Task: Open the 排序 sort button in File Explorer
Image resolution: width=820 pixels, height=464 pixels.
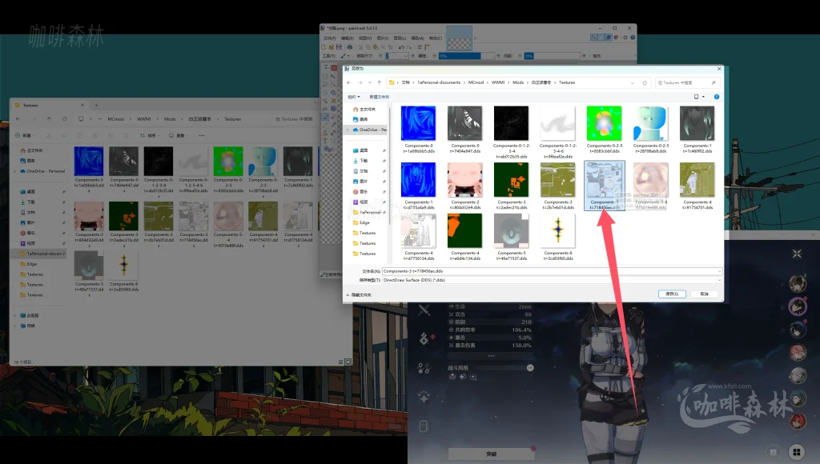Action: [x=150, y=136]
